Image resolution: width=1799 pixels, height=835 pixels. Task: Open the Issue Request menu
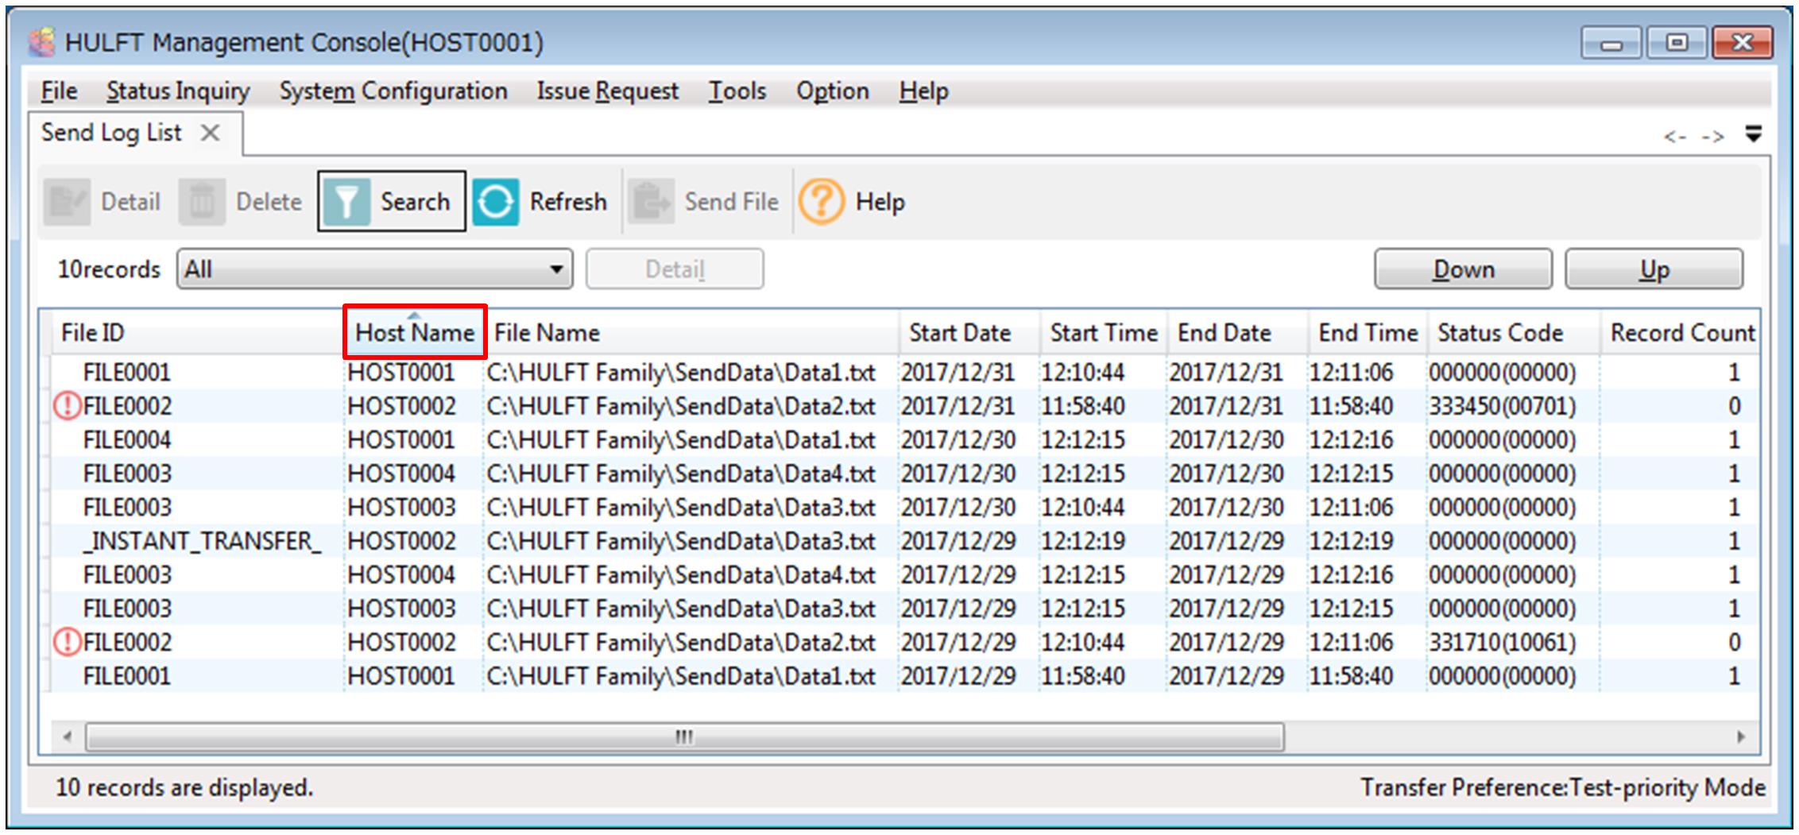607,91
